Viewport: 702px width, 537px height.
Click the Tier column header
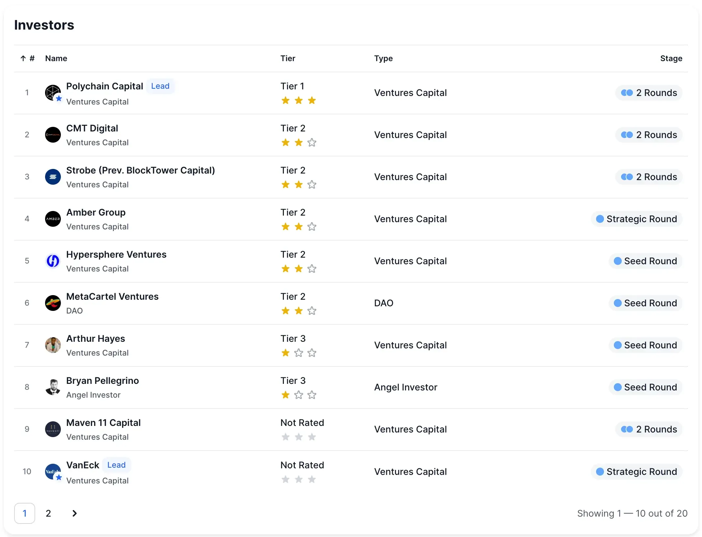pos(288,58)
